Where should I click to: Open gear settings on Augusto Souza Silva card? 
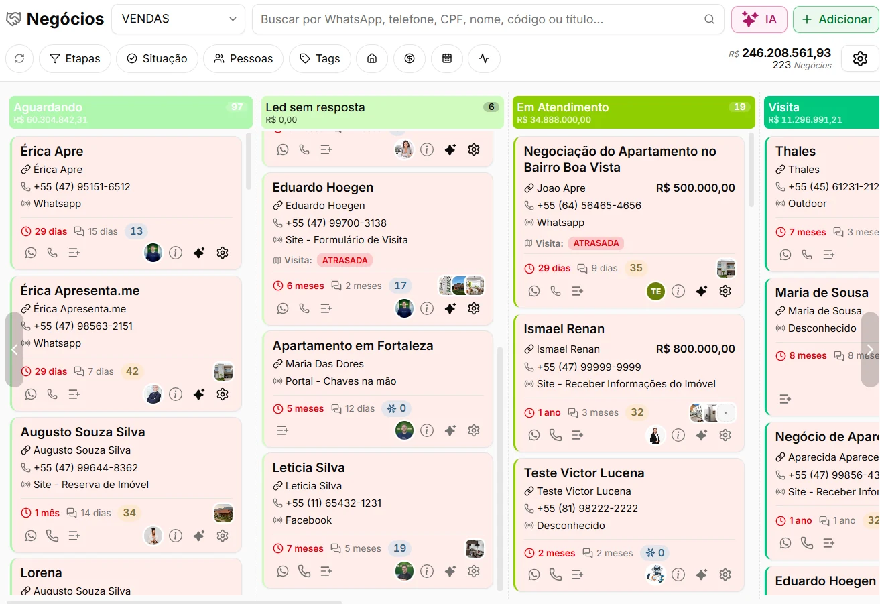(223, 536)
